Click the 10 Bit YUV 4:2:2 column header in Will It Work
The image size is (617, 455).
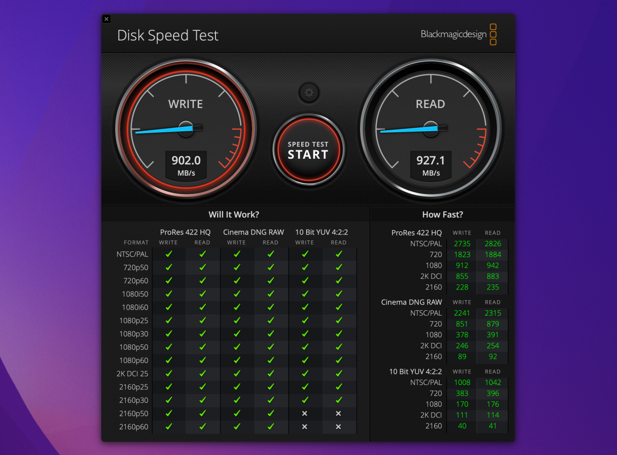(322, 232)
